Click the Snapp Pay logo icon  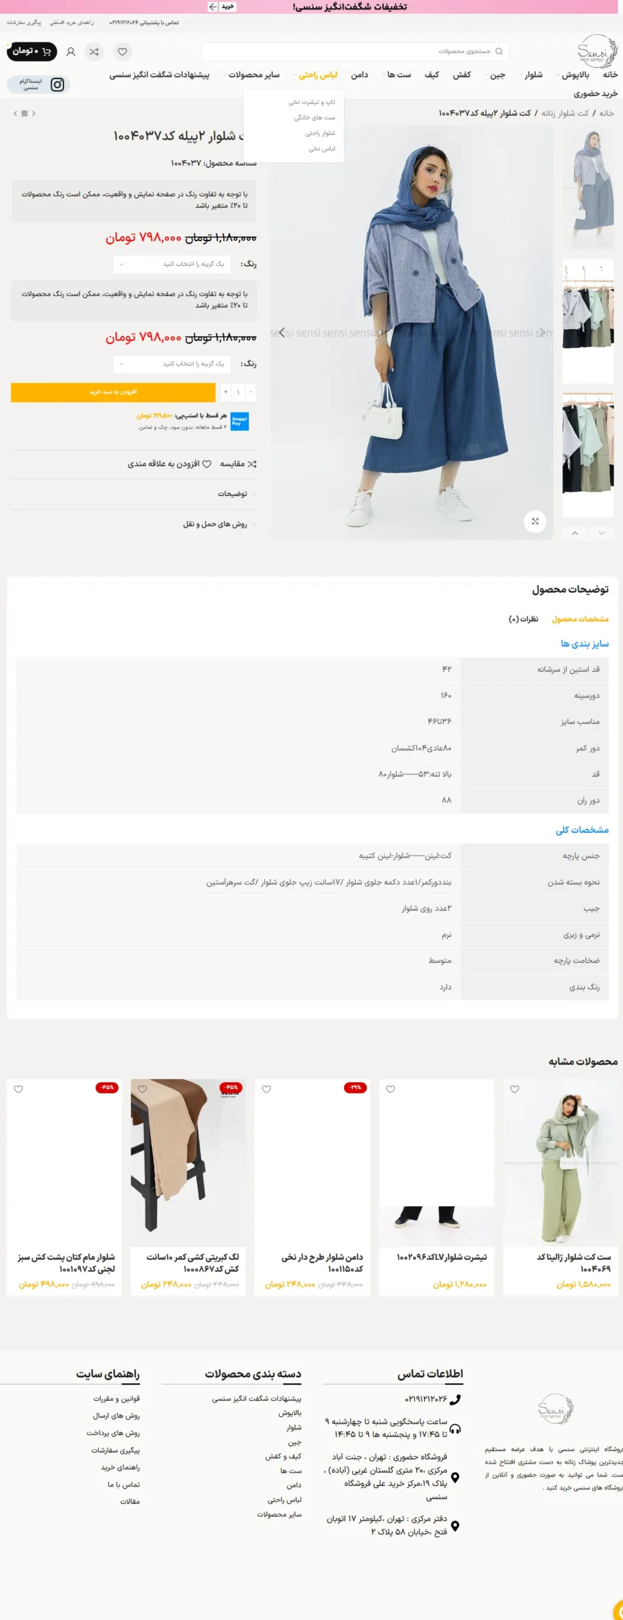click(240, 421)
